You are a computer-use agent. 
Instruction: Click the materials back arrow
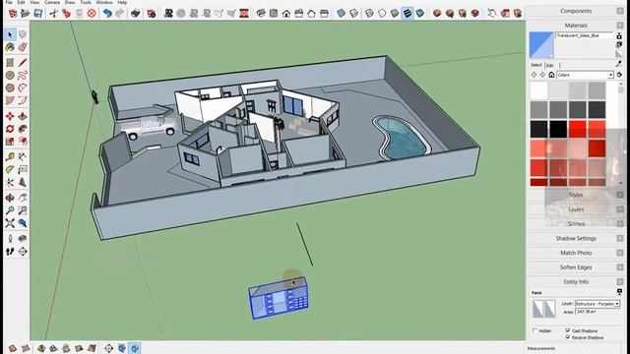(x=534, y=75)
